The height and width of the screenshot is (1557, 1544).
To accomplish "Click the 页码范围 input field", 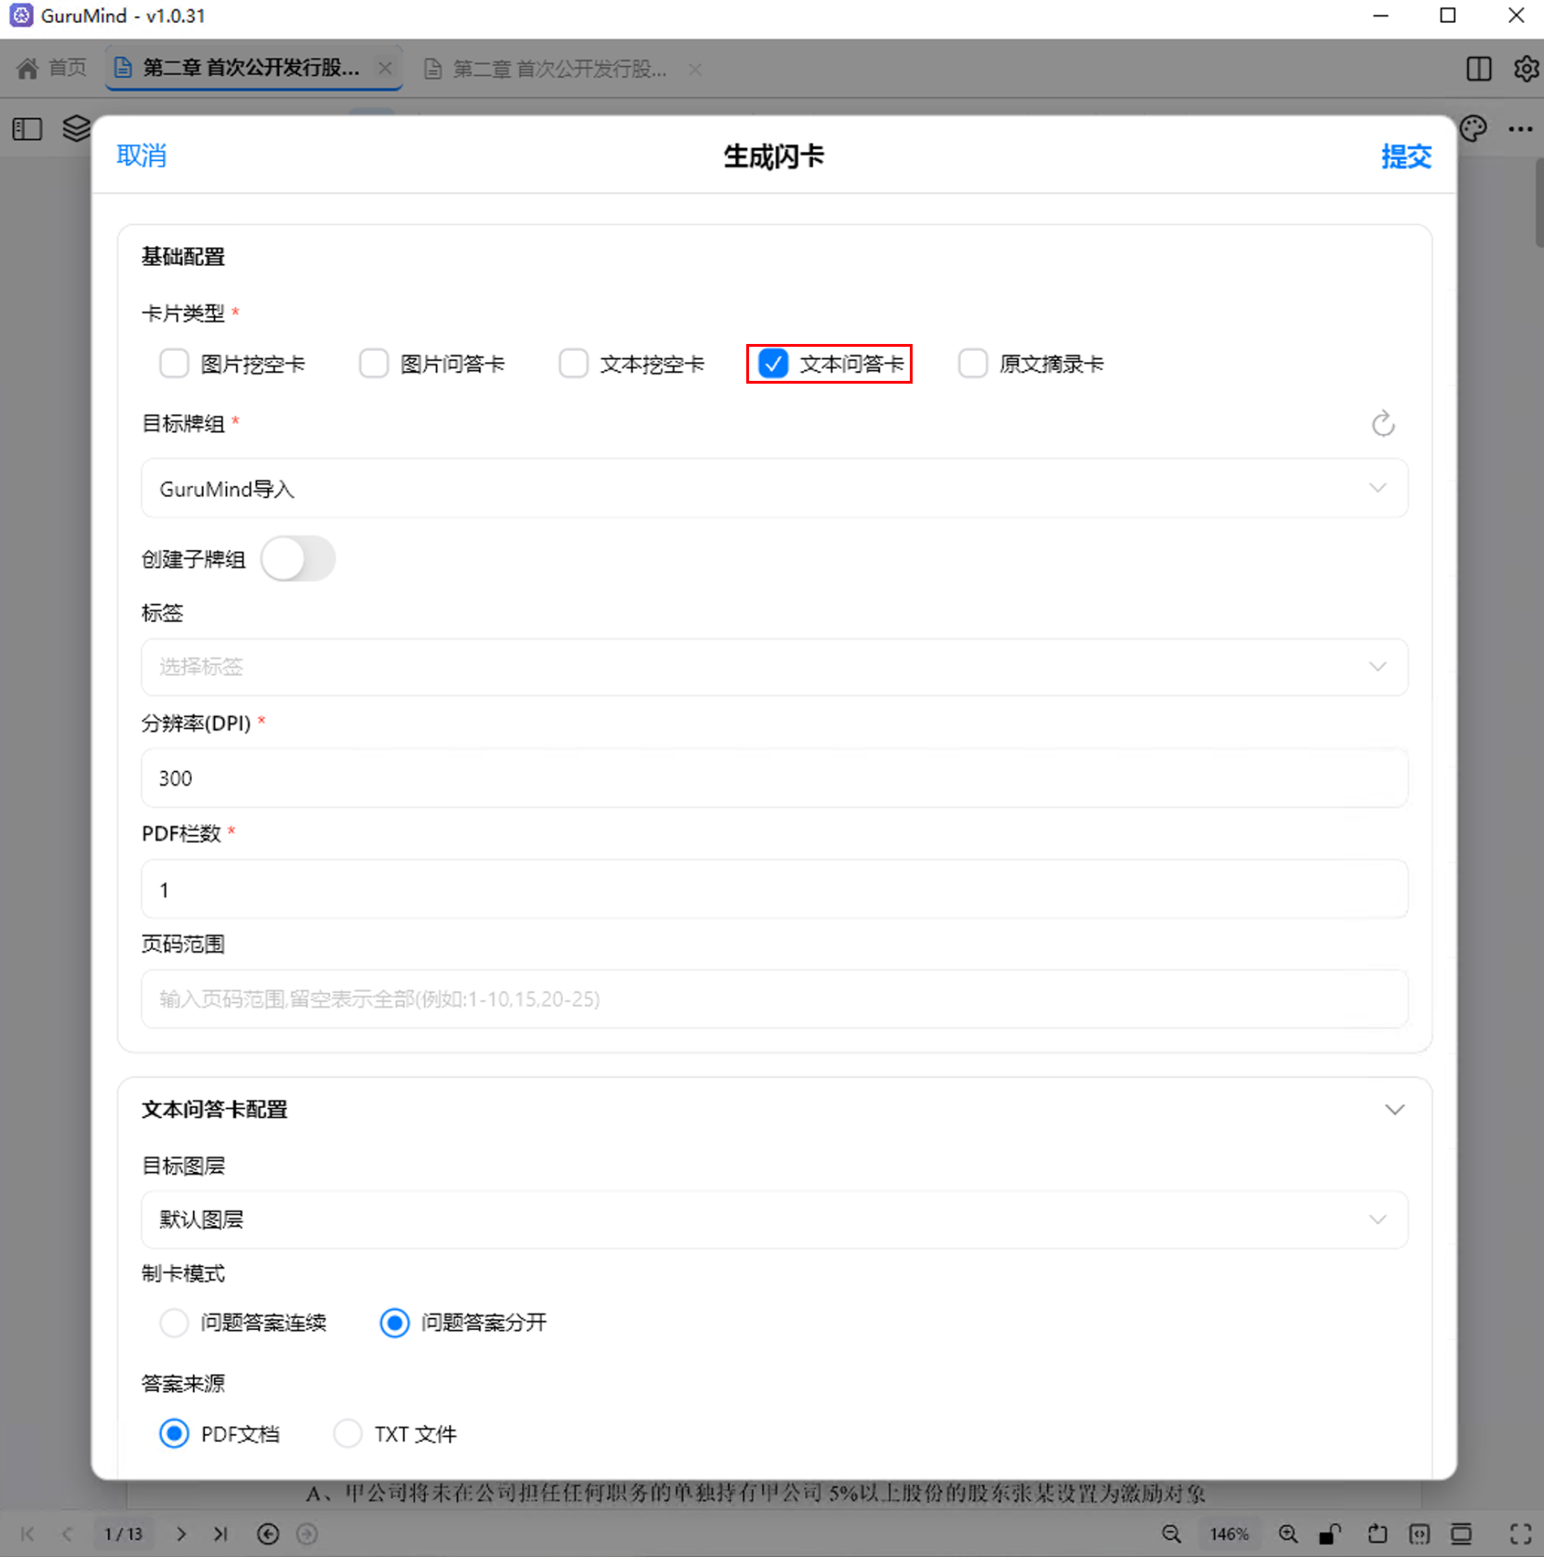I will click(774, 999).
